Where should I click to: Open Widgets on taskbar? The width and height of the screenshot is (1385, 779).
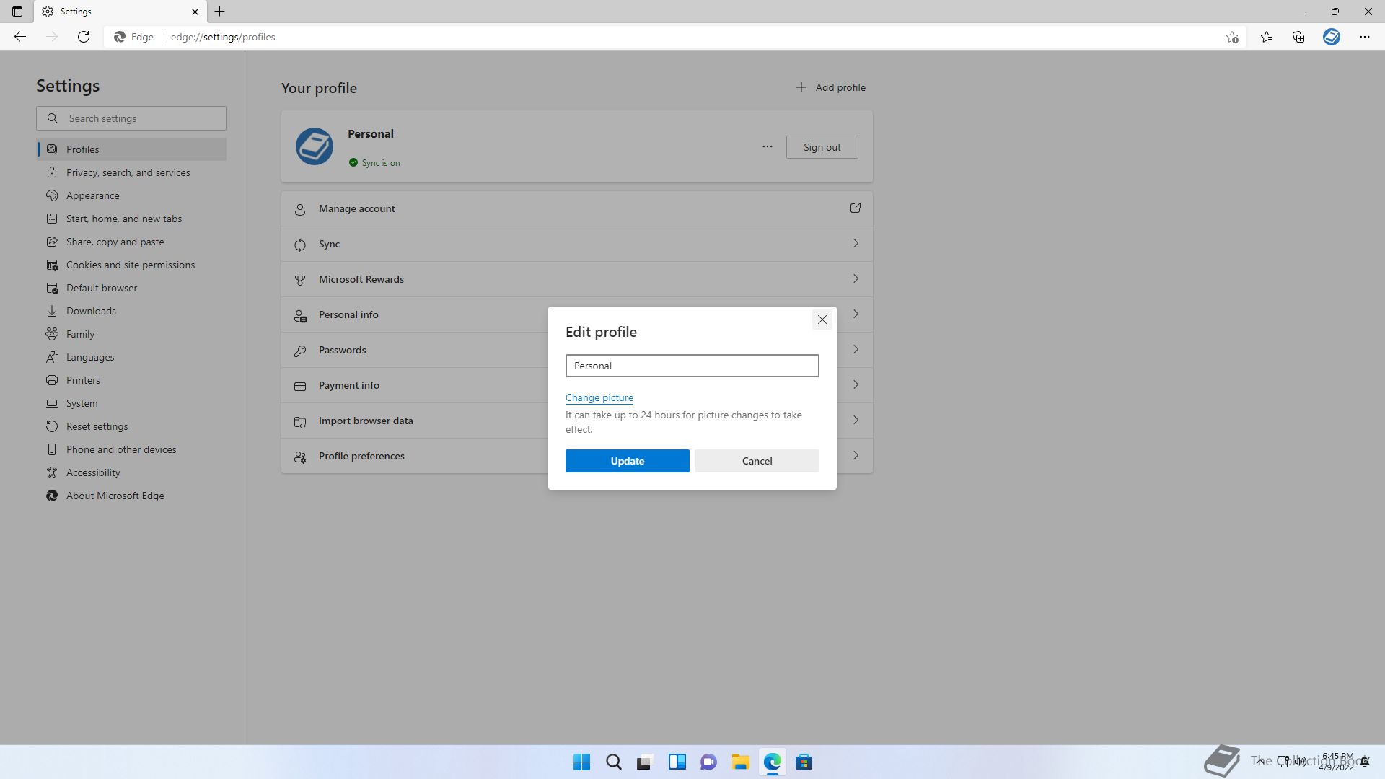677,762
